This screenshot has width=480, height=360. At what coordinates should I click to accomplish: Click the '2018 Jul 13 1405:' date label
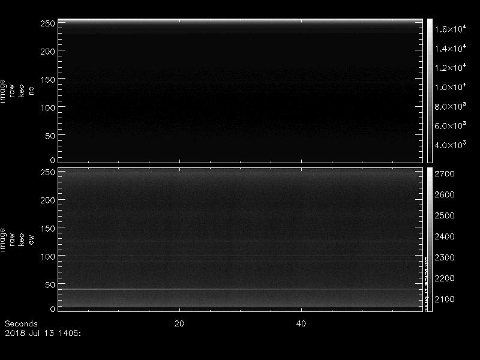coord(43,334)
